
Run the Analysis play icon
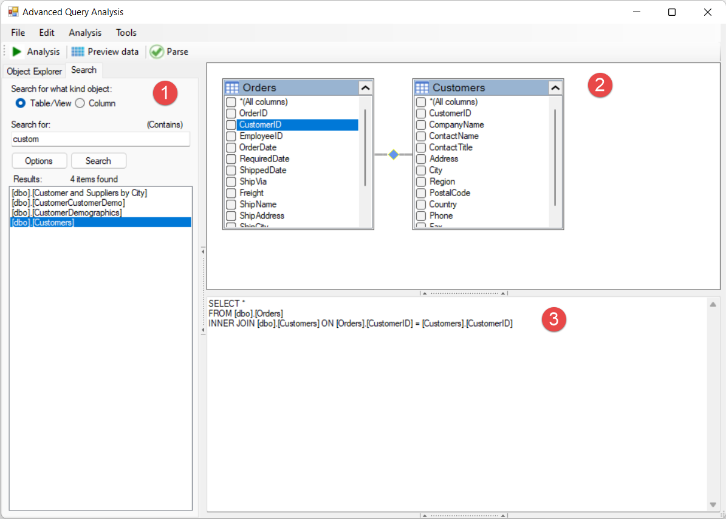pos(17,52)
